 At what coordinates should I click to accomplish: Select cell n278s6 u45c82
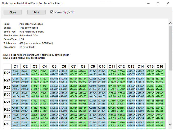coord(121,88)
